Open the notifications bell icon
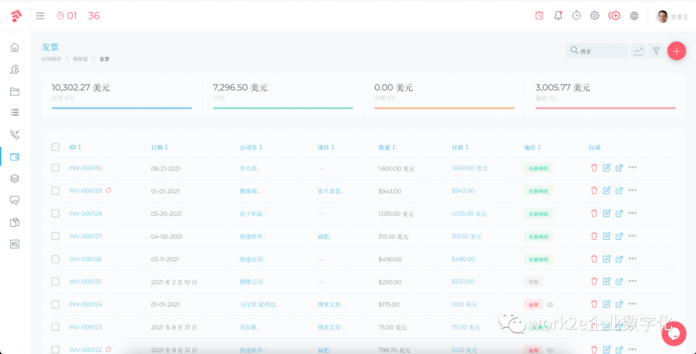696x354 pixels. (x=559, y=16)
